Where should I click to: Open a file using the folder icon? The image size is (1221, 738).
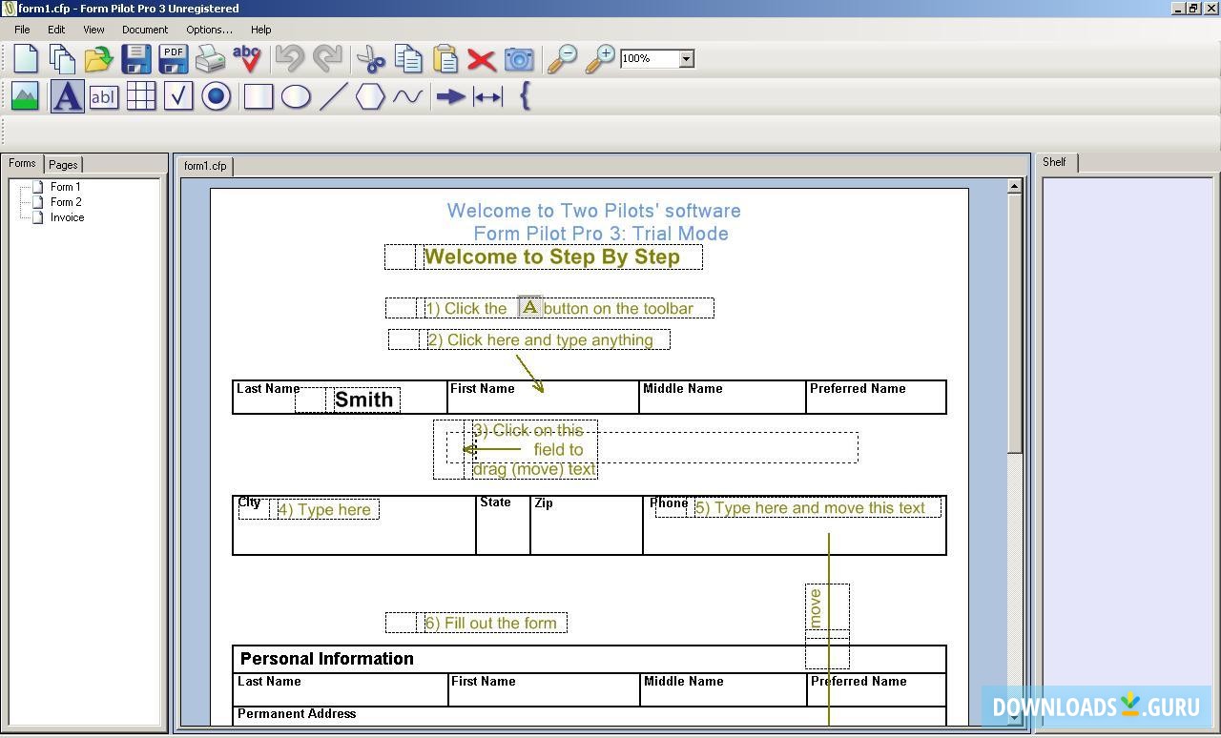pos(98,59)
